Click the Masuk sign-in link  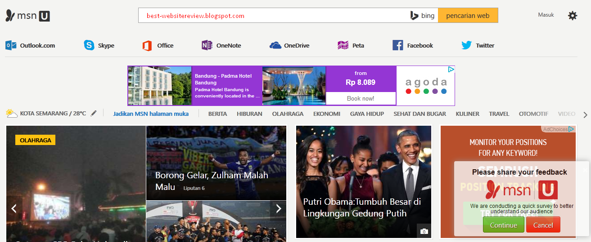tap(546, 15)
